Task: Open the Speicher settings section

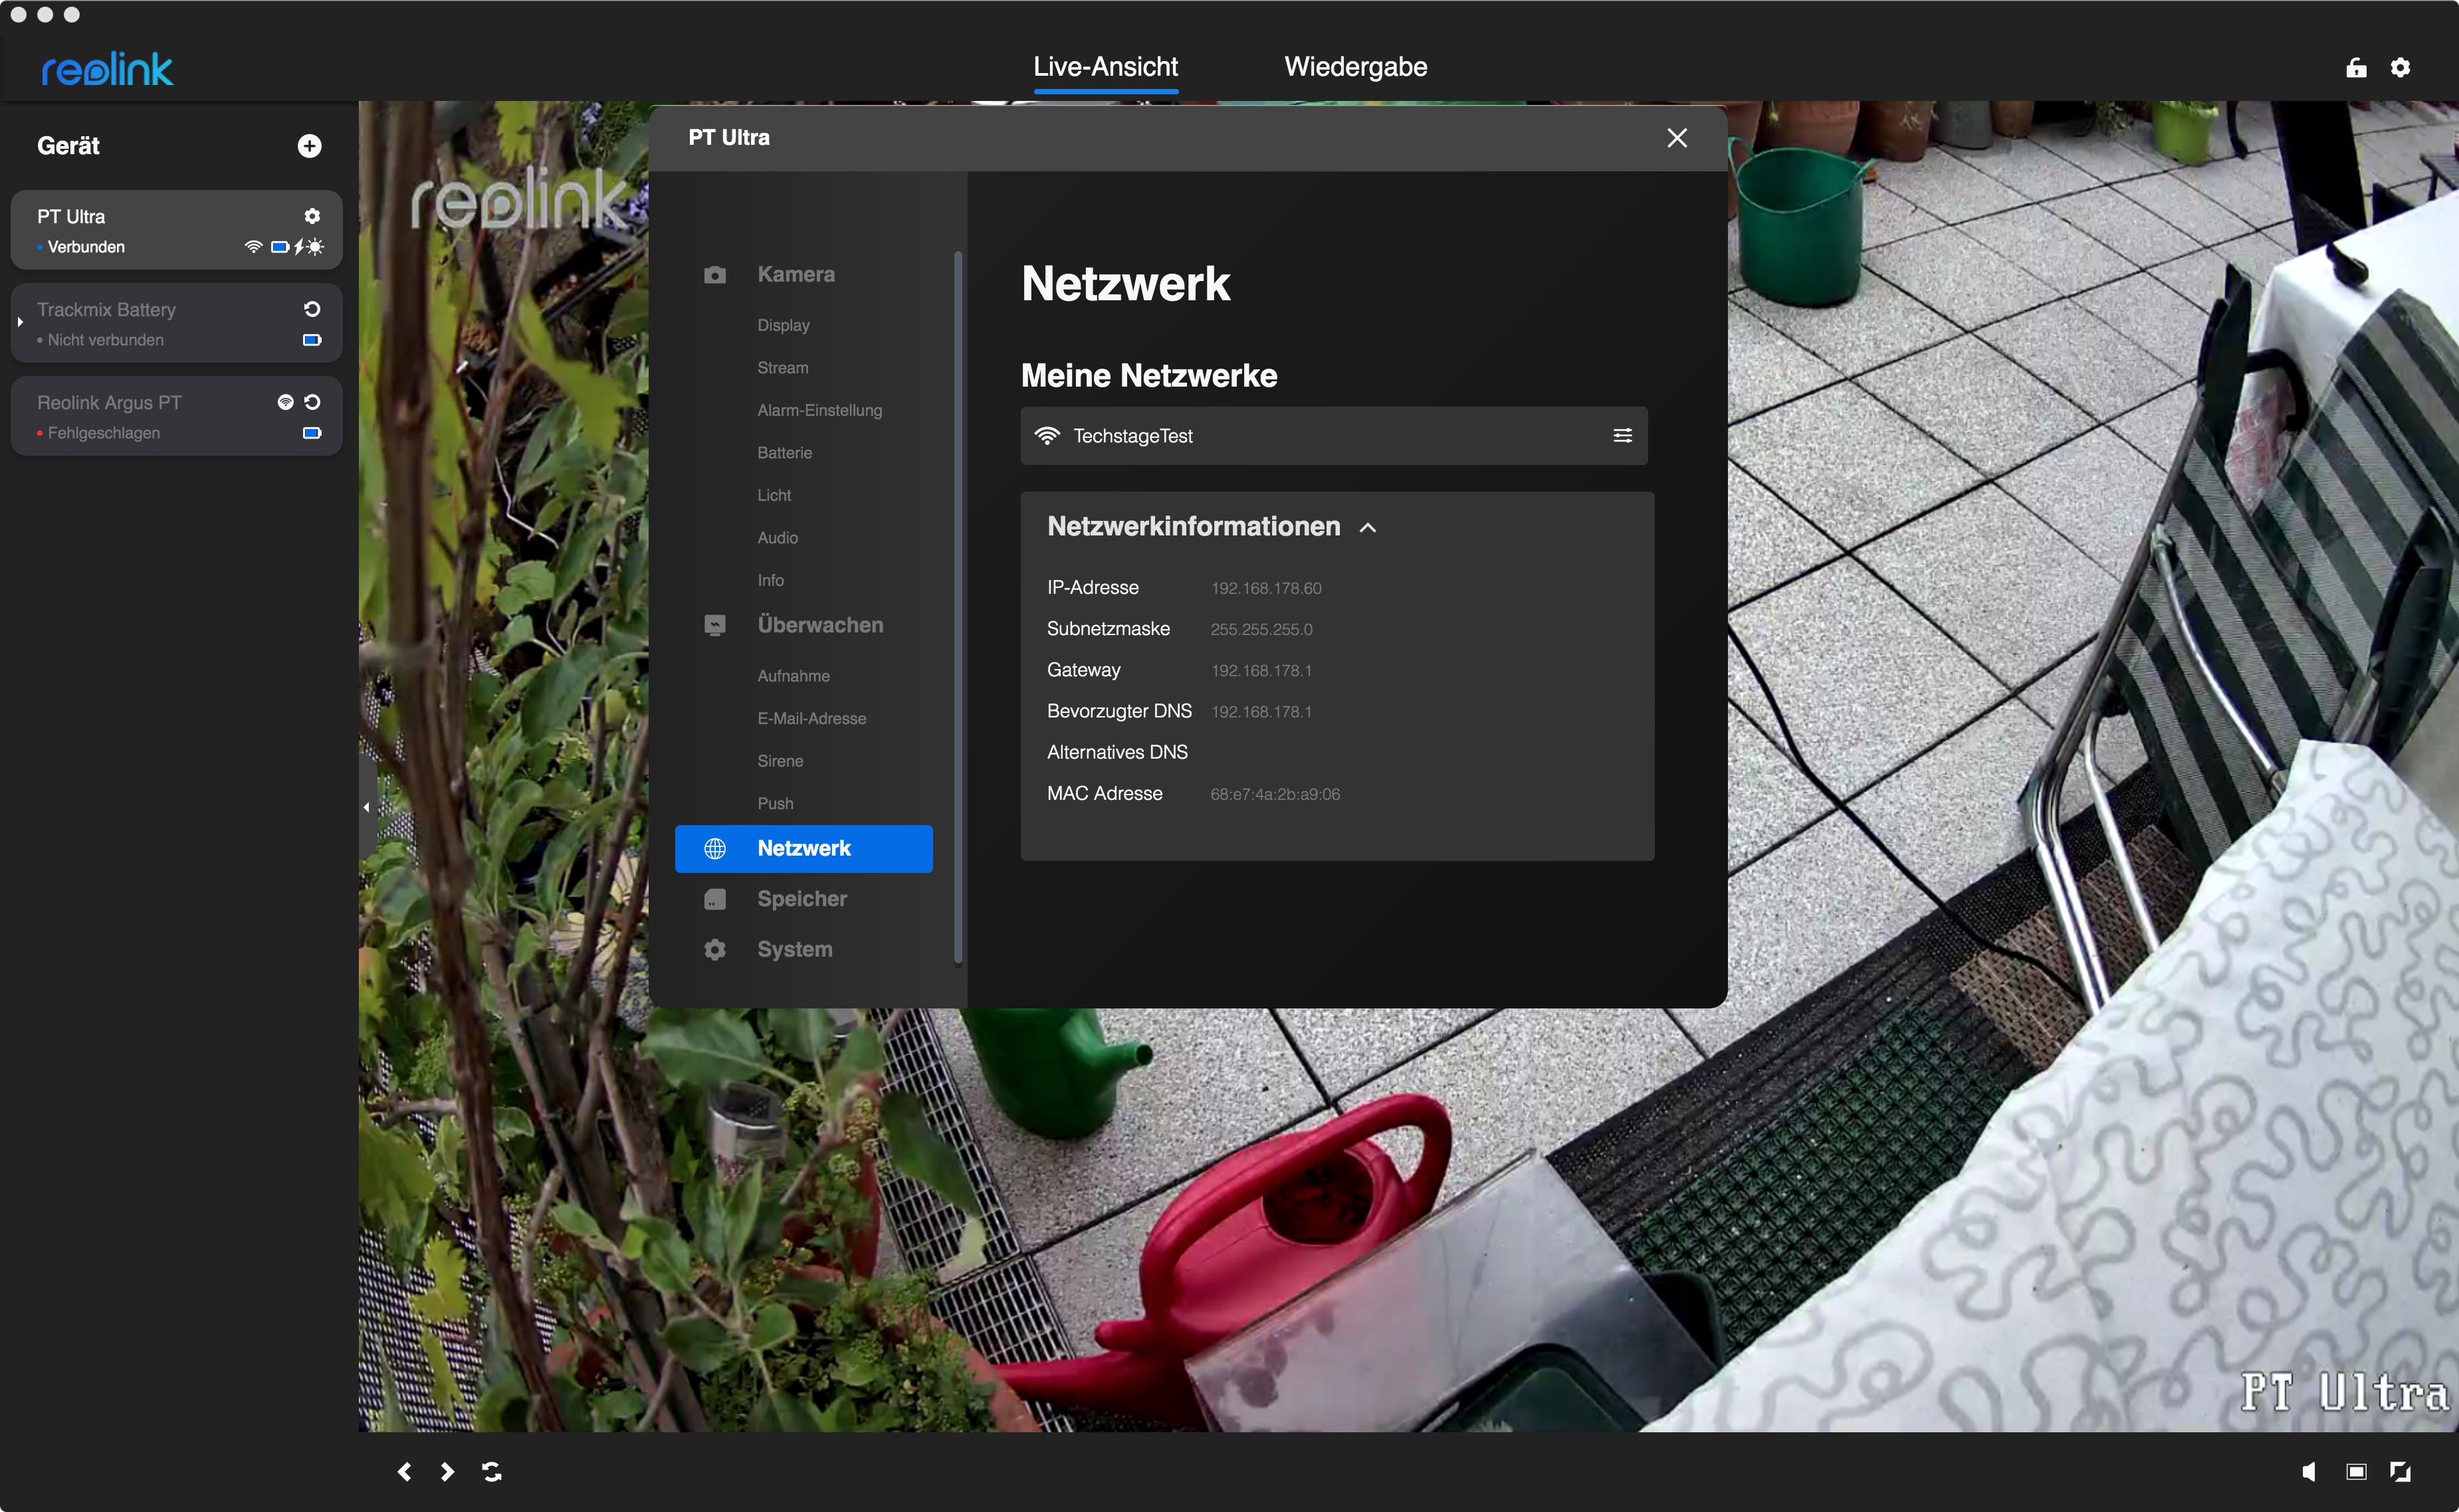Action: tap(802, 898)
